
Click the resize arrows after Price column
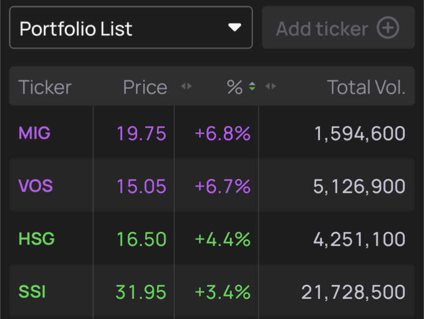tap(186, 87)
